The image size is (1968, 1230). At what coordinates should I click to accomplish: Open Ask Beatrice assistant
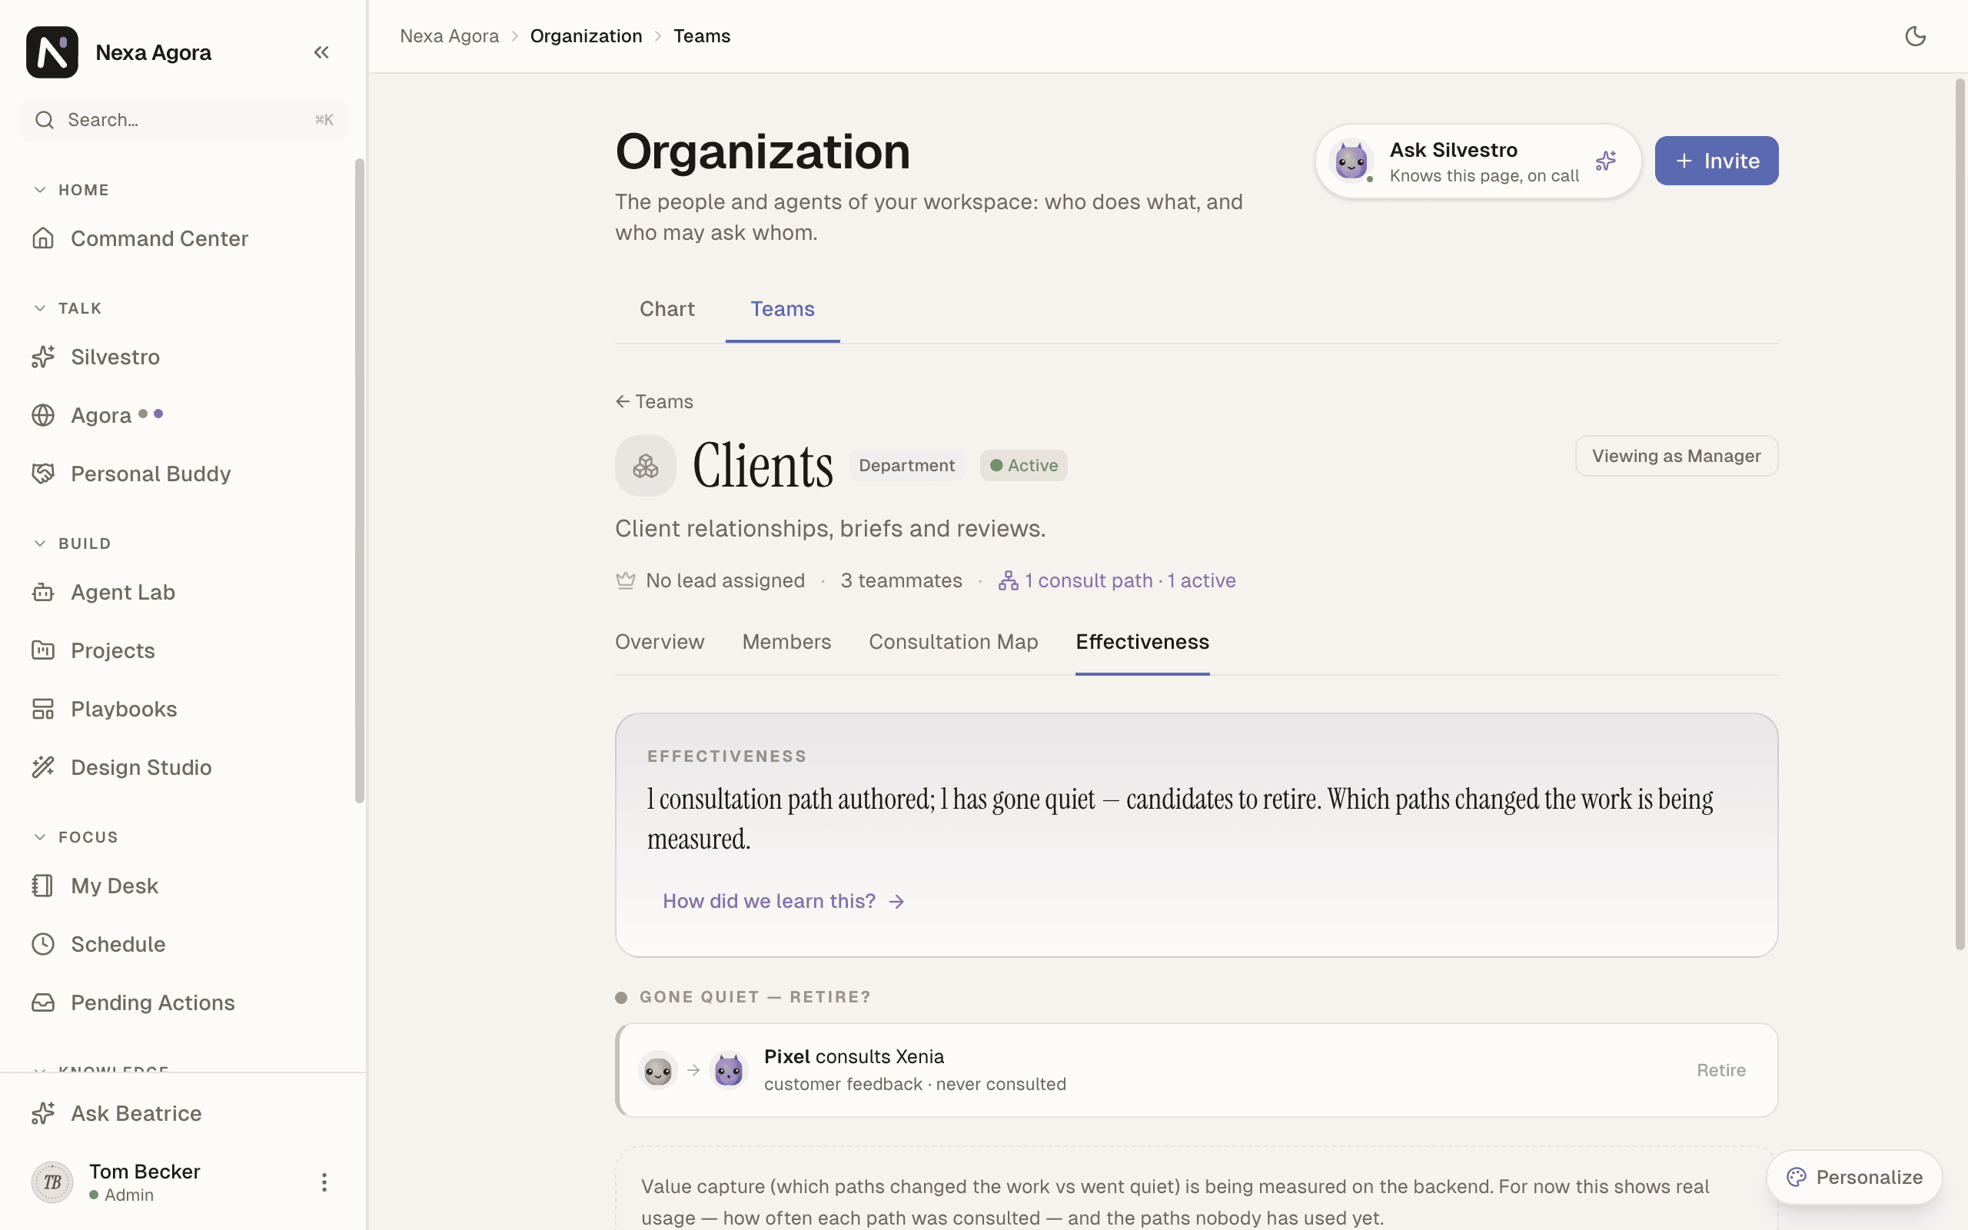(x=184, y=1114)
